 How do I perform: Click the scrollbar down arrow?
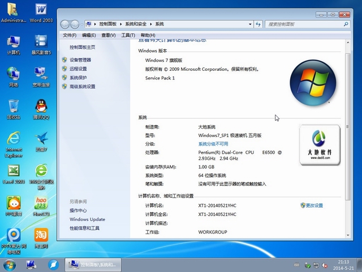(348, 235)
